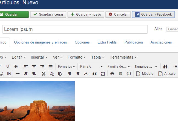Align text to the right
The width and height of the screenshot is (178, 121).
[42, 67]
